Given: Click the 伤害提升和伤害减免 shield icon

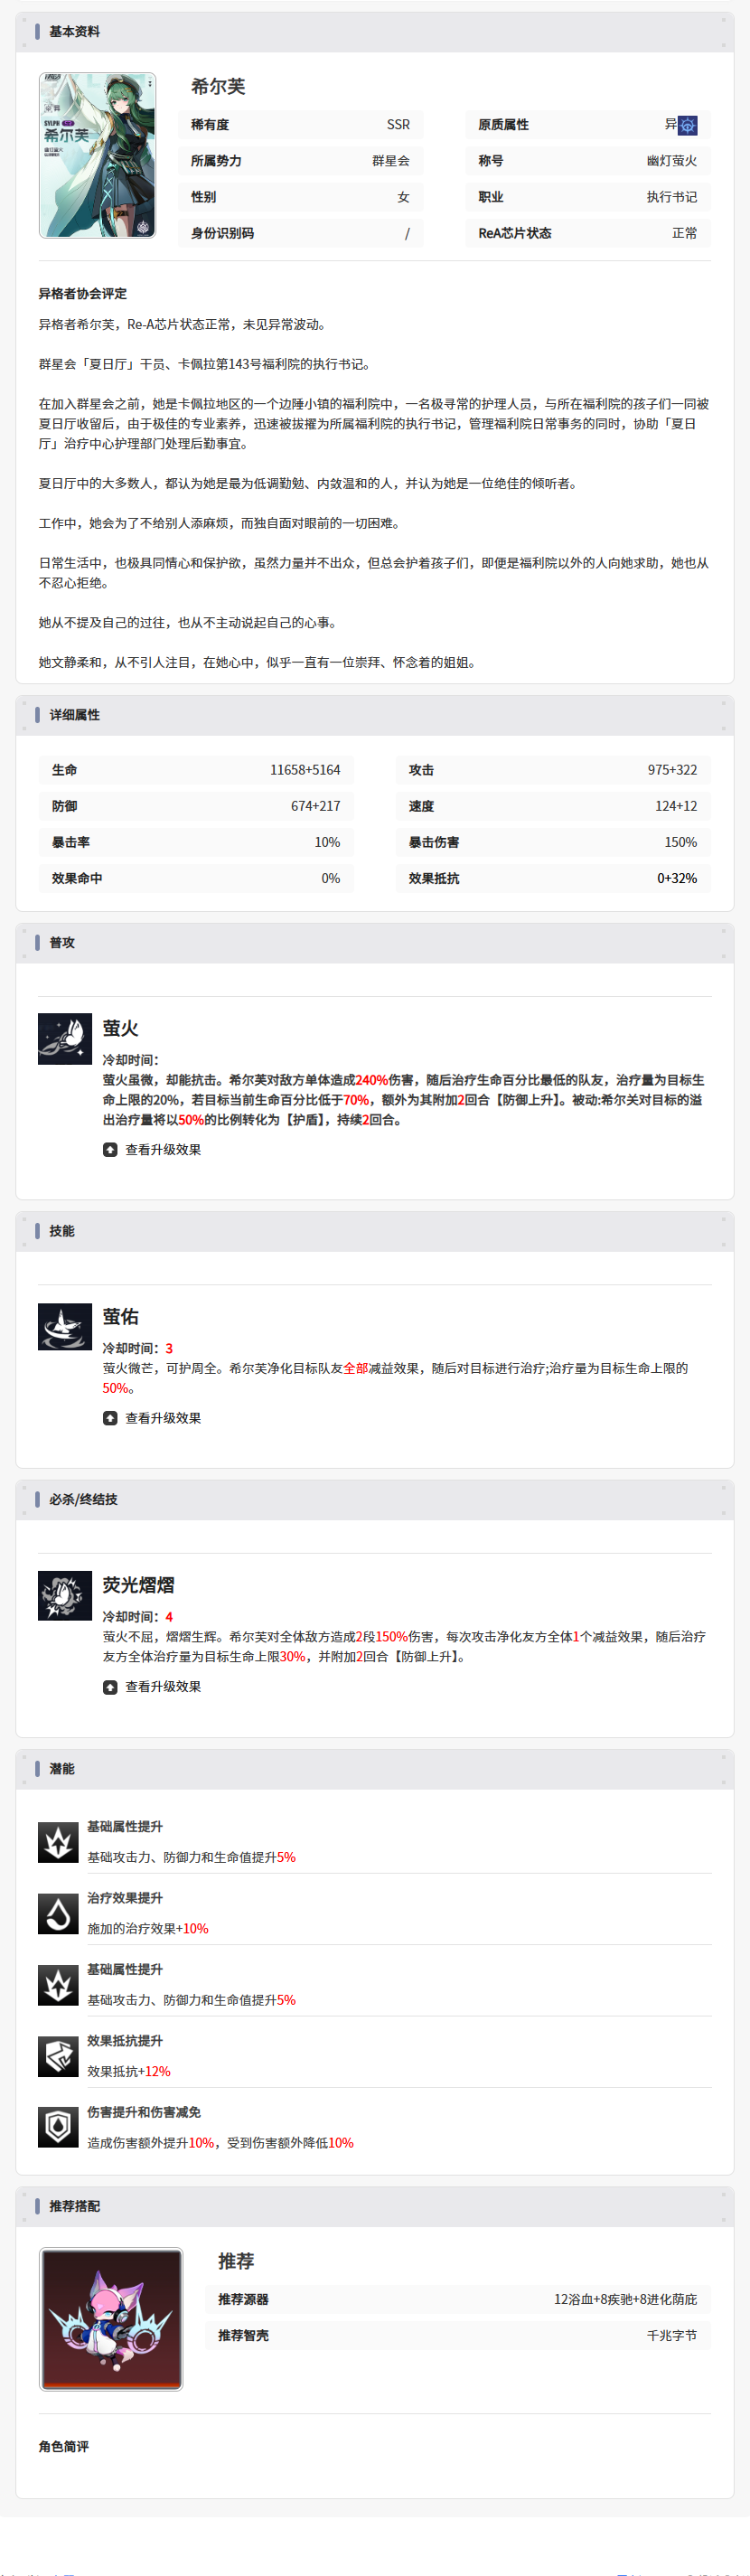Looking at the screenshot, I should click(x=58, y=2126).
